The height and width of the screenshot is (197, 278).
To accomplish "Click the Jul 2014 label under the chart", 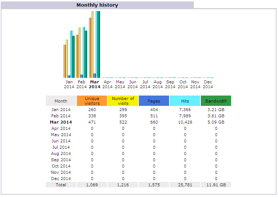I will coord(145,84).
